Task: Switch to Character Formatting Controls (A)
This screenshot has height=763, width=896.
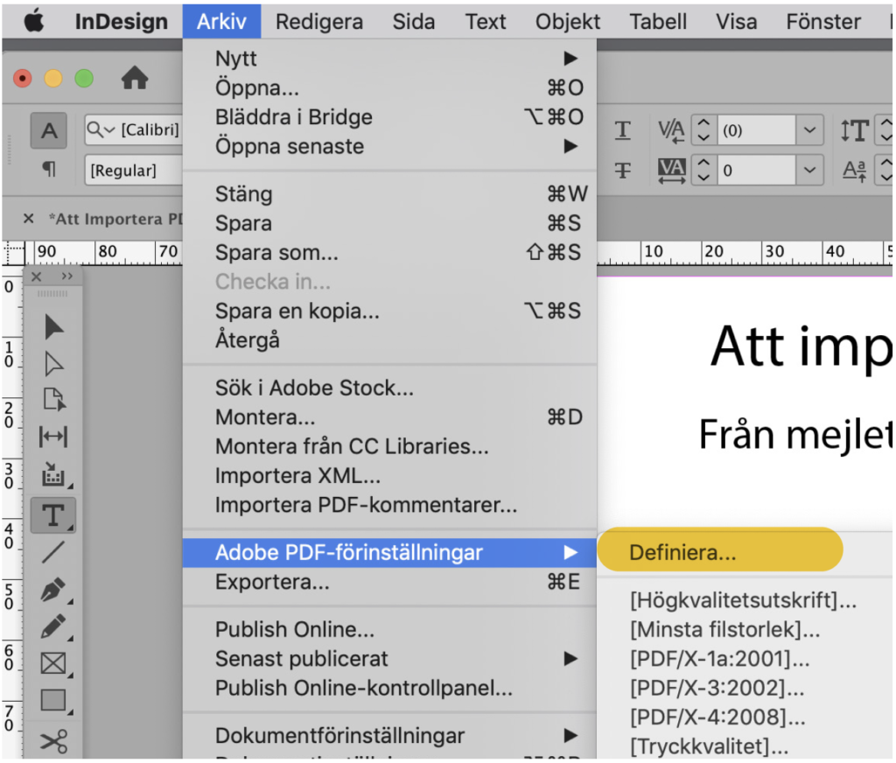Action: tap(49, 130)
